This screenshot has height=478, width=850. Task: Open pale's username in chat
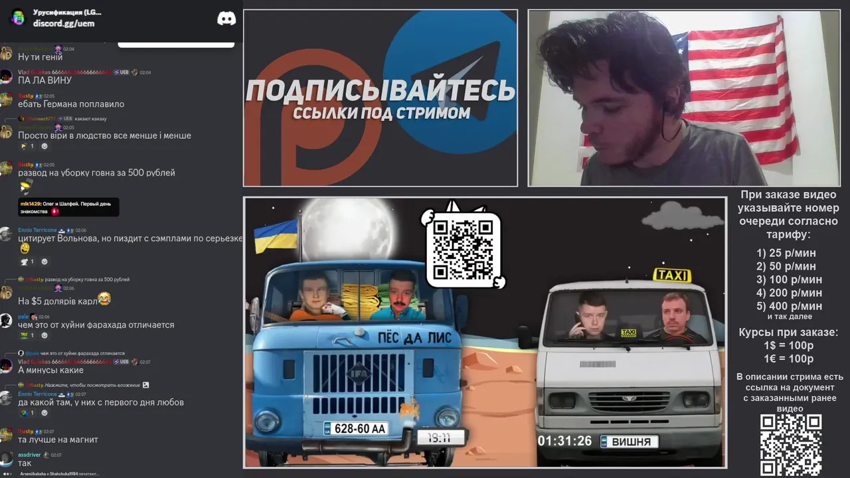23,317
